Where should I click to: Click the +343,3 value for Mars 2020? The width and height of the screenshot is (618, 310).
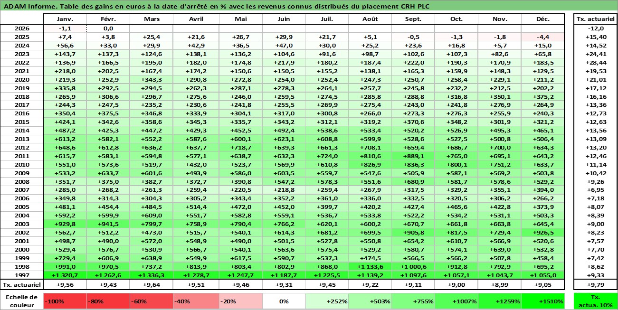tap(151, 80)
